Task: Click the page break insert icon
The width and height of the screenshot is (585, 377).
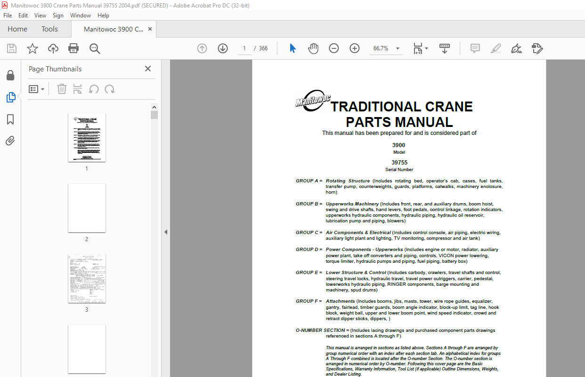Action: coord(78,89)
